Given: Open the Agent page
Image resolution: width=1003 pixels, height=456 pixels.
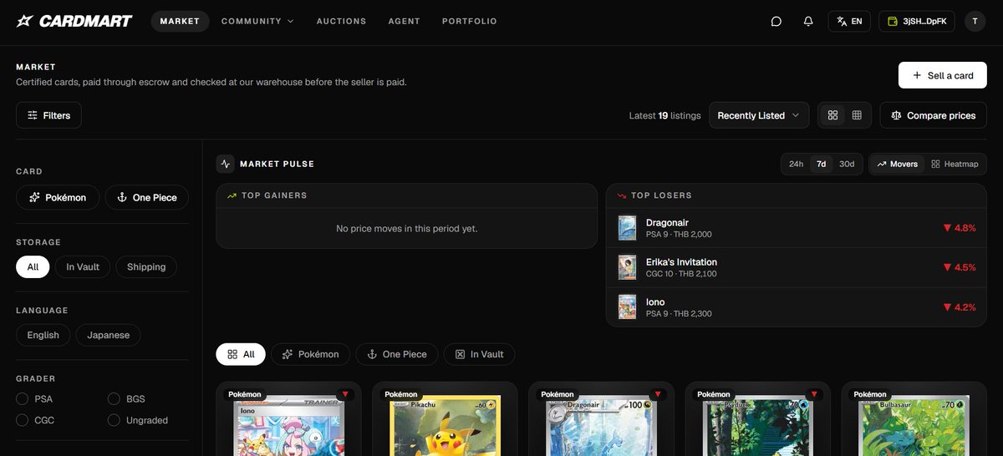Looking at the screenshot, I should (x=405, y=21).
